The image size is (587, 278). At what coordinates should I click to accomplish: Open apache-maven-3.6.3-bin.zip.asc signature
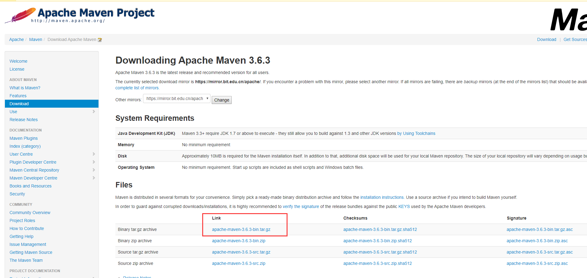537,241
